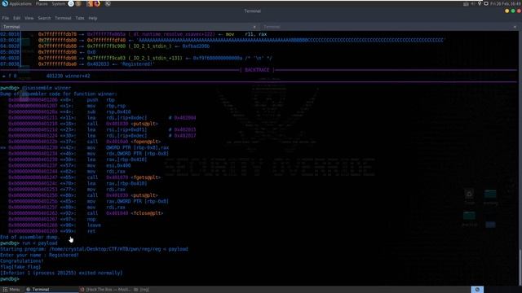Click the grey round launcher after Firefox
The height and width of the screenshot is (293, 522).
pos(108,3)
